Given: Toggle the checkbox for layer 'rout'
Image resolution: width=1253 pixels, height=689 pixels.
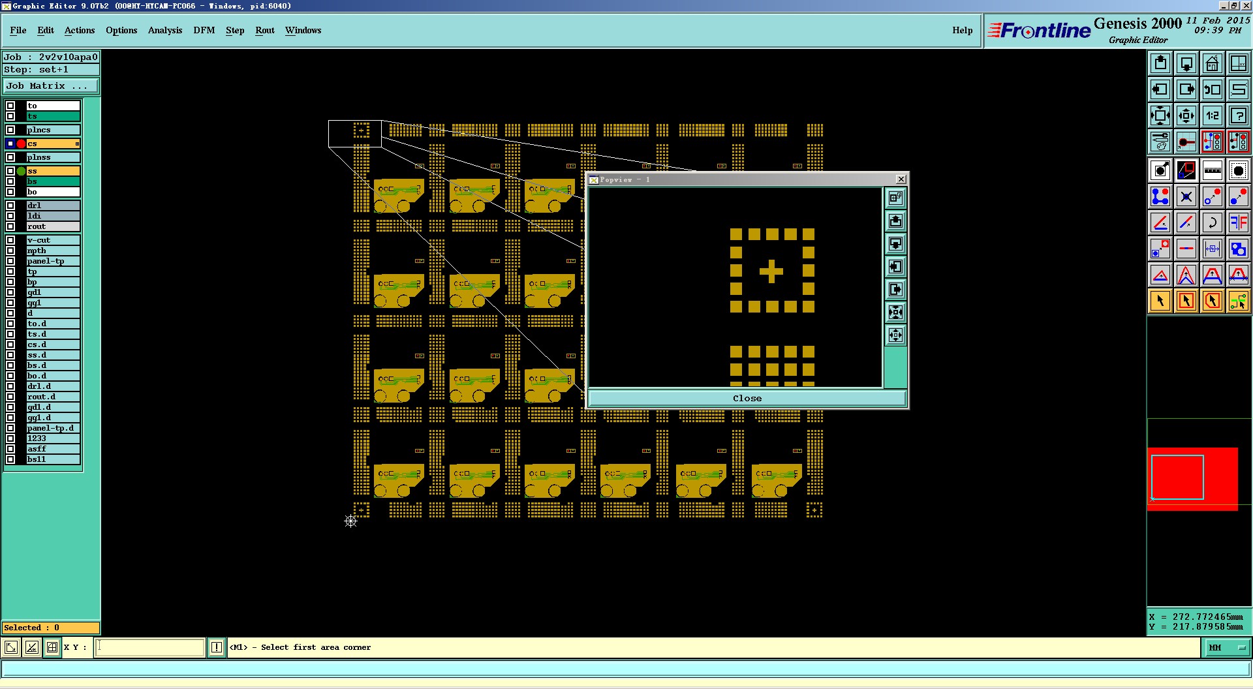Looking at the screenshot, I should pyautogui.click(x=10, y=226).
